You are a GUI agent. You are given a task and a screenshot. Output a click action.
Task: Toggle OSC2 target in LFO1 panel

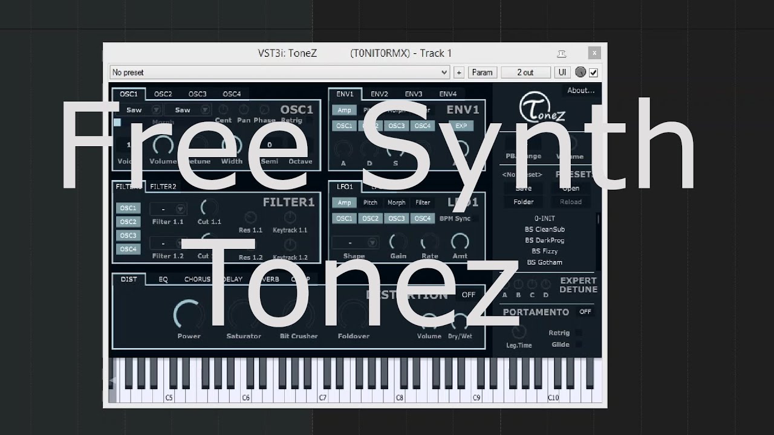pos(370,218)
